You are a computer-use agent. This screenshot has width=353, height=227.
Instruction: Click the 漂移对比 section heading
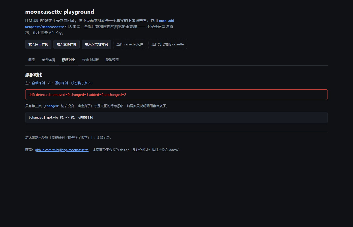coord(34,75)
